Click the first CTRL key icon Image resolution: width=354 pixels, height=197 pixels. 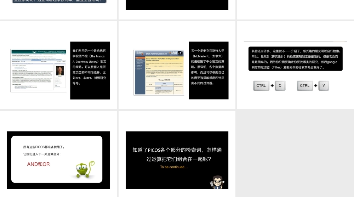coord(261,86)
